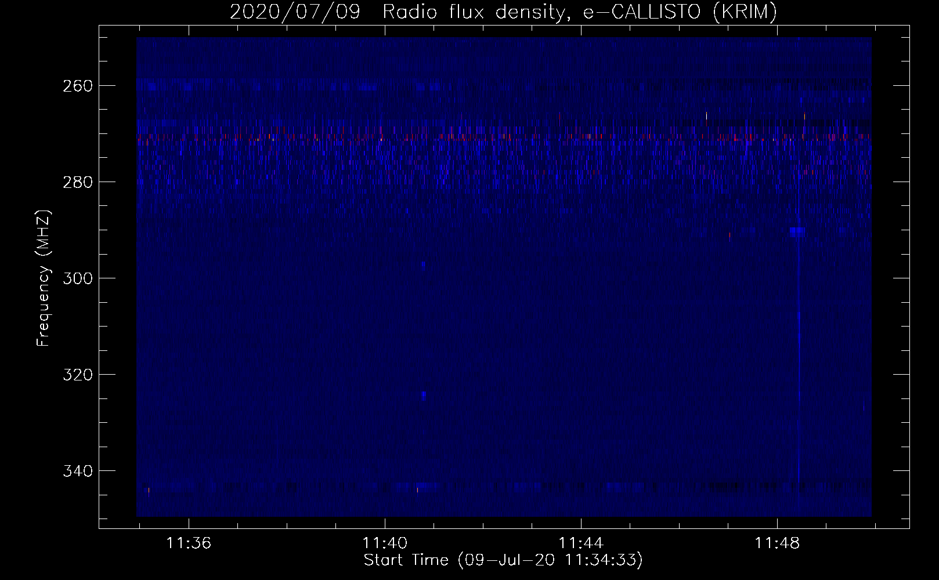939x580 pixels.
Task: Select the 320 frequency tick label
Action: (x=77, y=375)
